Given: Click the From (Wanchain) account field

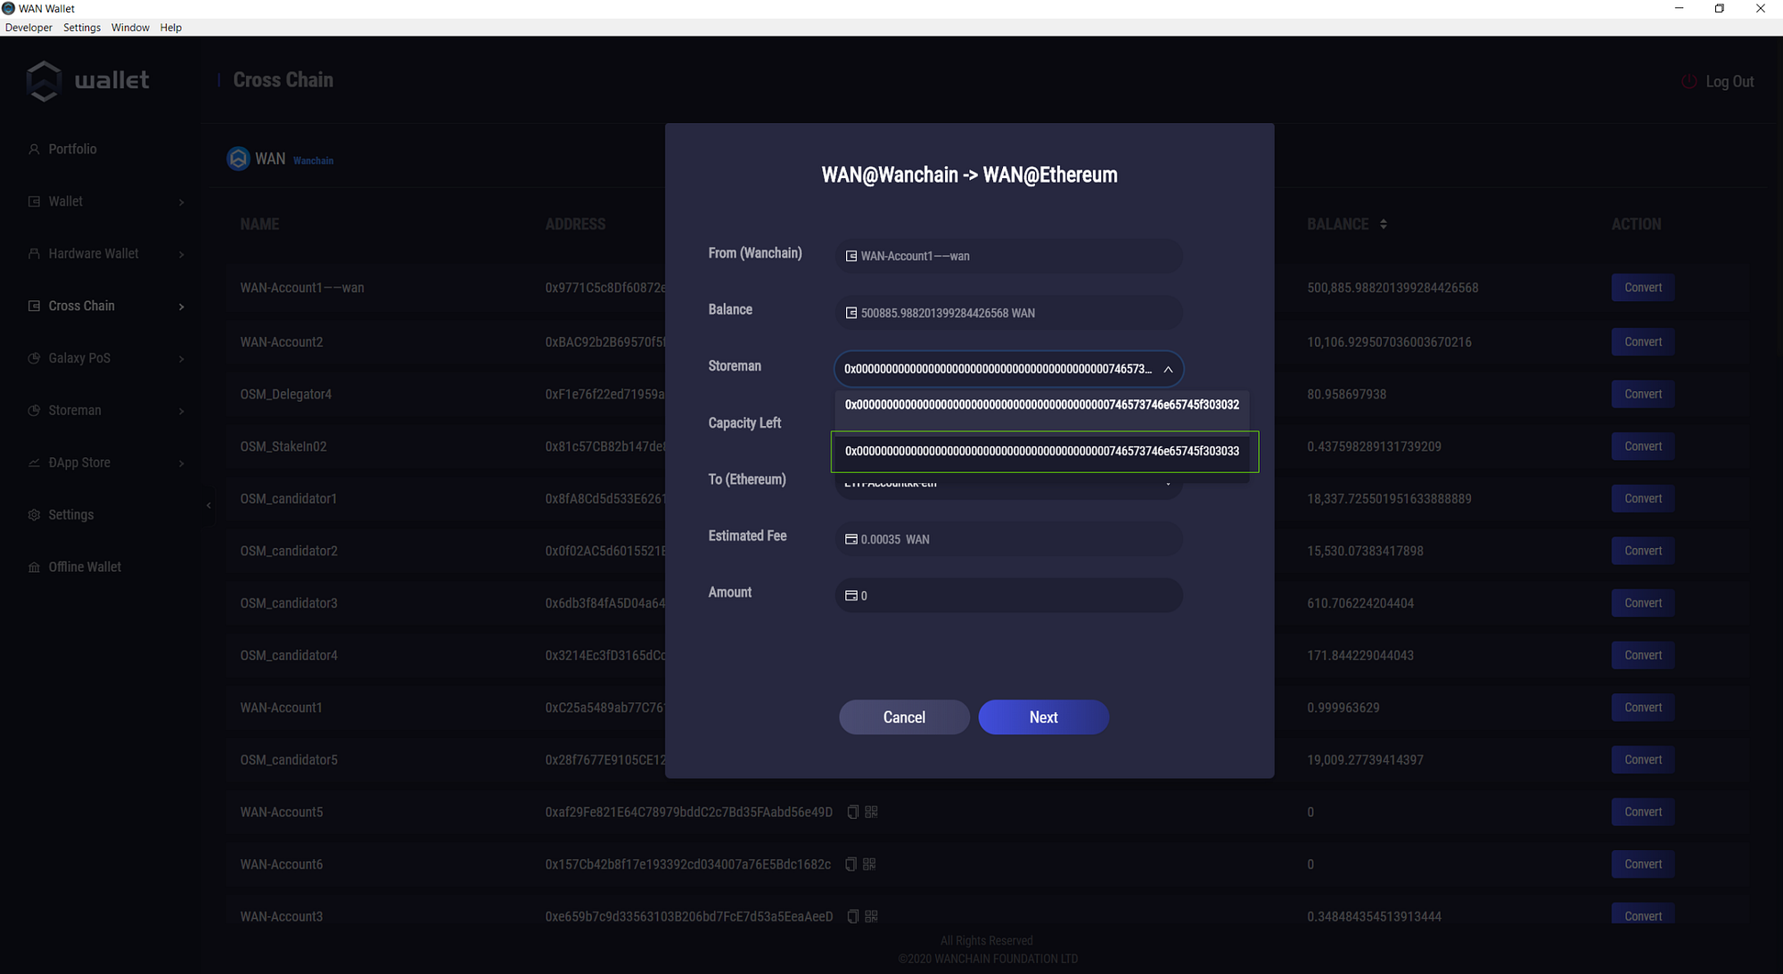Looking at the screenshot, I should pos(1008,256).
